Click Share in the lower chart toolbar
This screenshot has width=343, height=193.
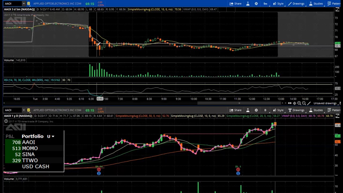(236, 110)
